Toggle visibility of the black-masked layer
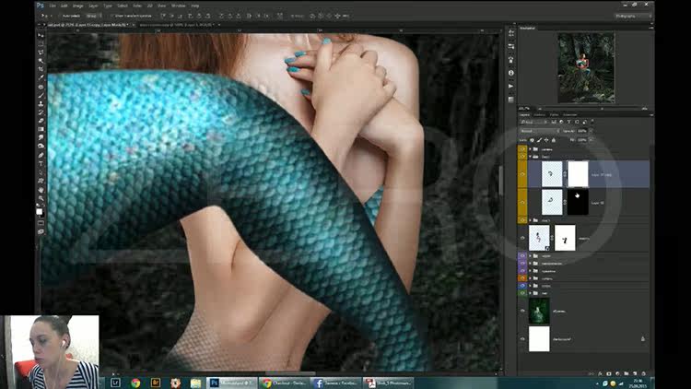This screenshot has width=691, height=389. (522, 202)
